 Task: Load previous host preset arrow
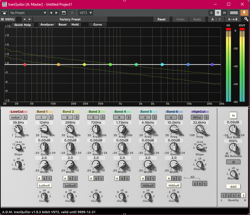pyautogui.click(x=51, y=13)
